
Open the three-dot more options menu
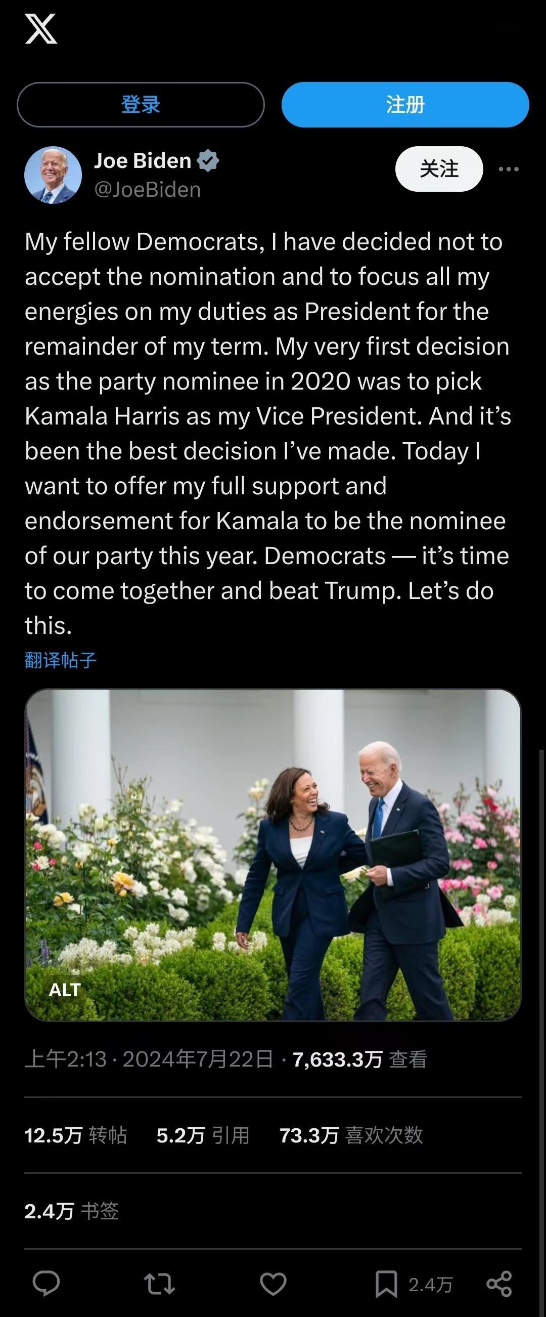pos(508,169)
